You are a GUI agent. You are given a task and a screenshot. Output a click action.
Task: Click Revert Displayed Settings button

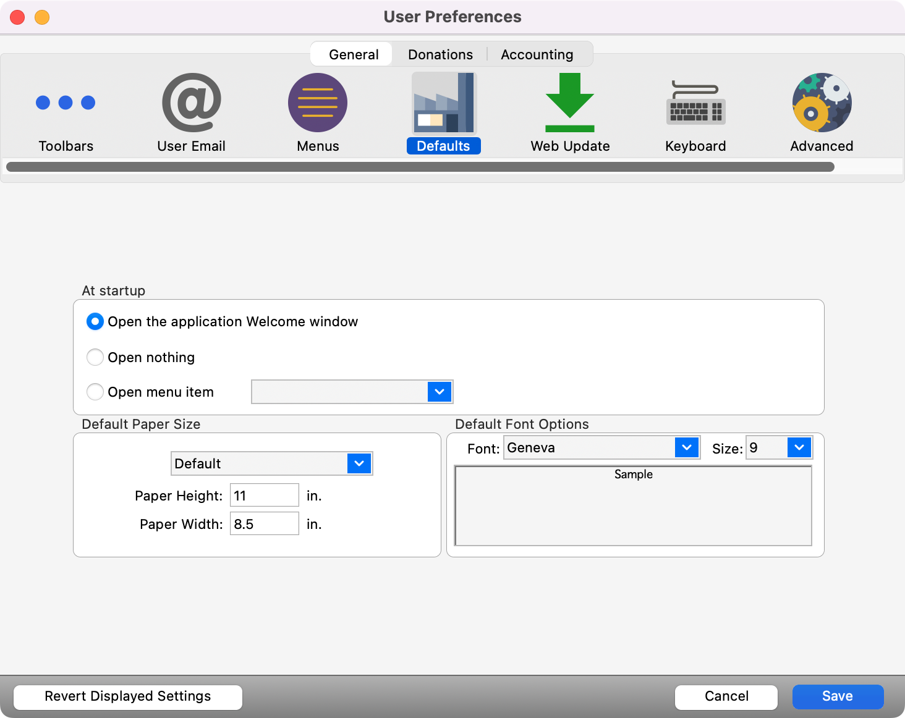(128, 696)
